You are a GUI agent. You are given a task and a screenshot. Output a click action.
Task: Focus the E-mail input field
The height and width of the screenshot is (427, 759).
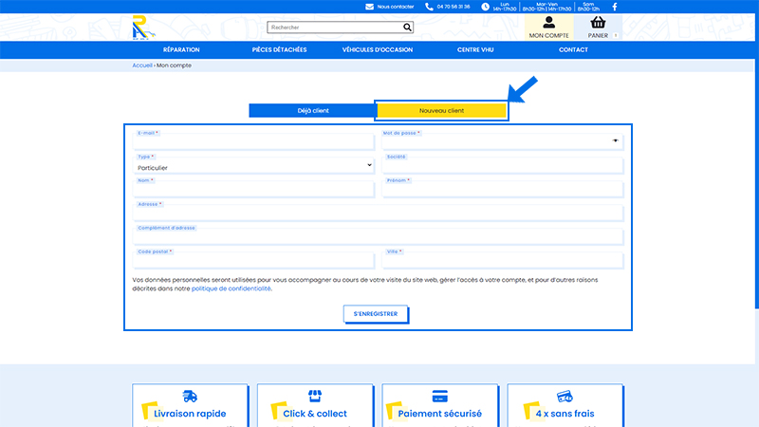tap(253, 141)
